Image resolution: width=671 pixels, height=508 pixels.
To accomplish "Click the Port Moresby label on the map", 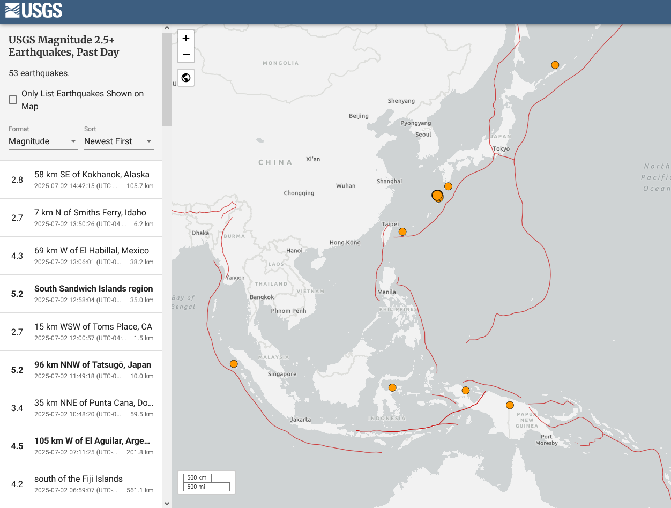I will 547,440.
